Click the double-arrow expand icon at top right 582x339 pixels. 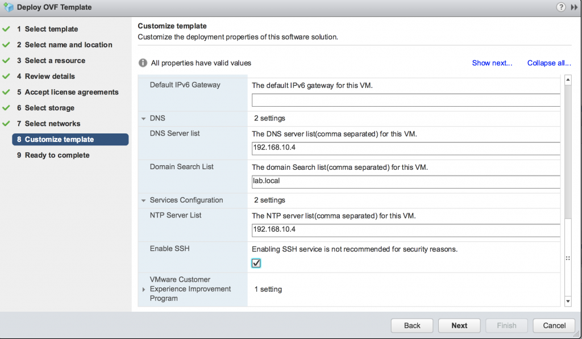tap(574, 7)
